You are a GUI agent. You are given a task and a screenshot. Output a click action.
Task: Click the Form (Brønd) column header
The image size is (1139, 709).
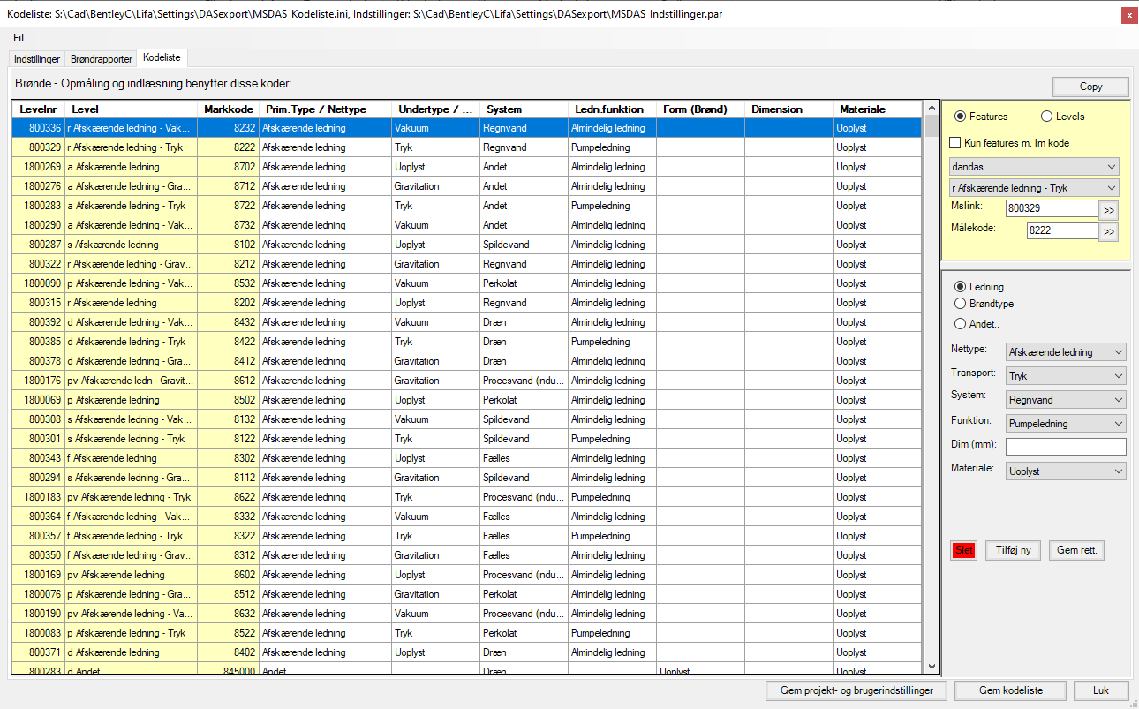700,109
